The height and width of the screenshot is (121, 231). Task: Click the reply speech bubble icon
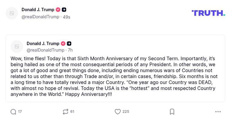[13, 112]
